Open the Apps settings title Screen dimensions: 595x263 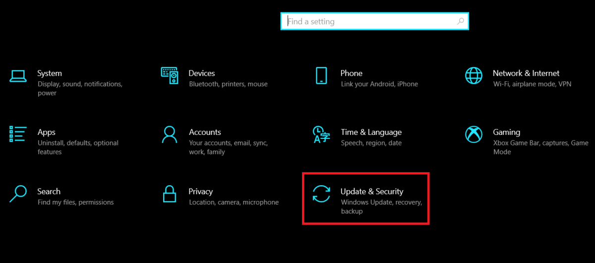click(x=47, y=132)
